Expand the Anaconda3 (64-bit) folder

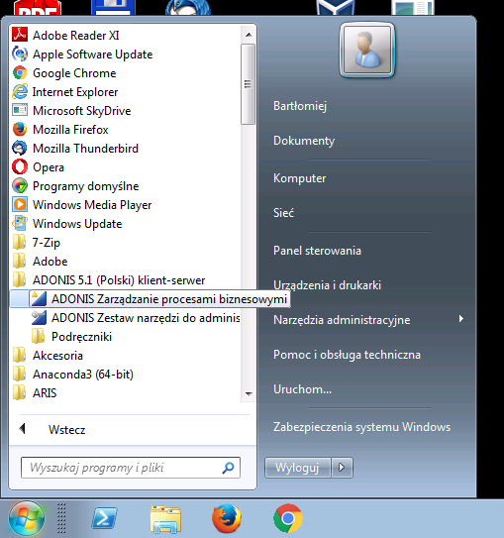click(126, 374)
